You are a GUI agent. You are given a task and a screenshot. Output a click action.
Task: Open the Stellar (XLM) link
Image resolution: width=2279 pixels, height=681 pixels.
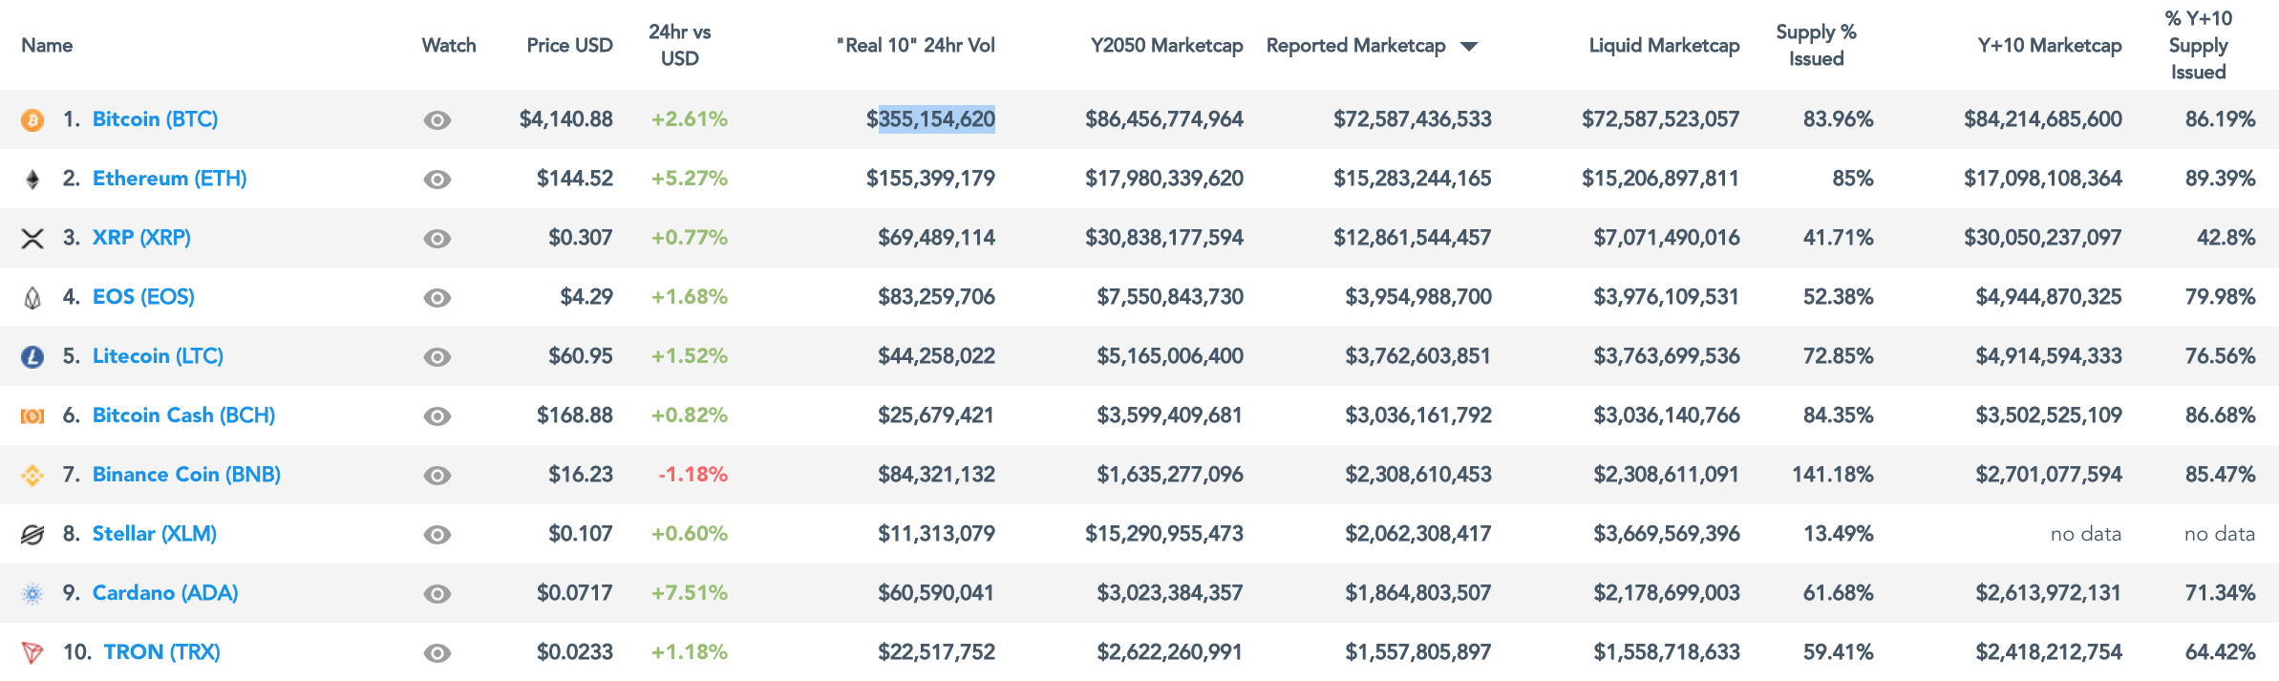click(155, 534)
